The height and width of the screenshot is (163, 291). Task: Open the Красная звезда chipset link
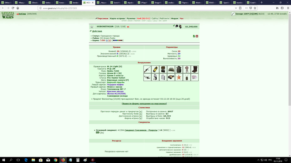click(x=115, y=92)
